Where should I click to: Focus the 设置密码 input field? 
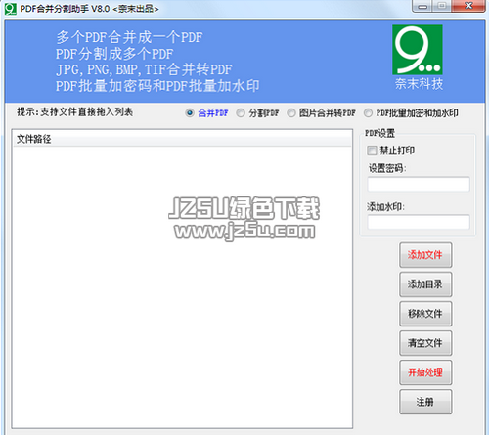click(419, 185)
